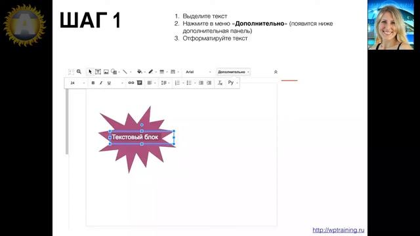Image resolution: width=420 pixels, height=236 pixels.
Task: Decrease the text indent
Action: click(x=201, y=83)
